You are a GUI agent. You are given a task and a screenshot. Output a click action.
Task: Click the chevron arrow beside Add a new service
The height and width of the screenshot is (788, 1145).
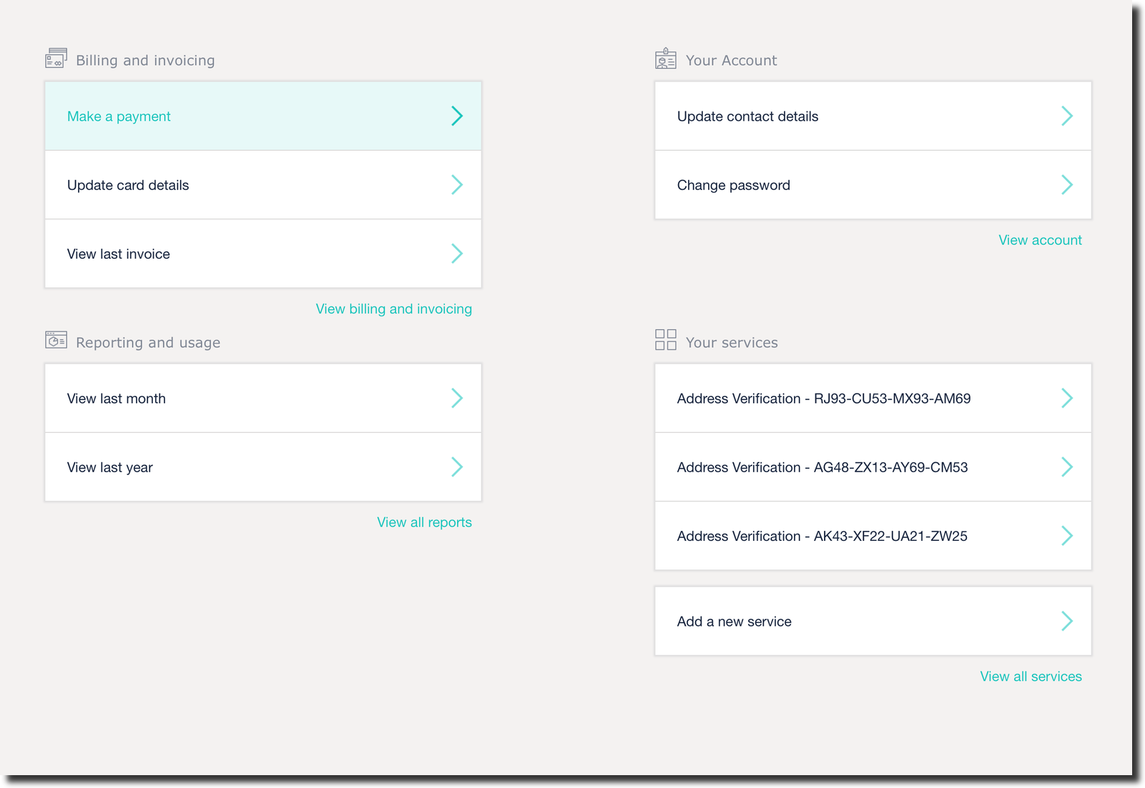pos(1066,622)
